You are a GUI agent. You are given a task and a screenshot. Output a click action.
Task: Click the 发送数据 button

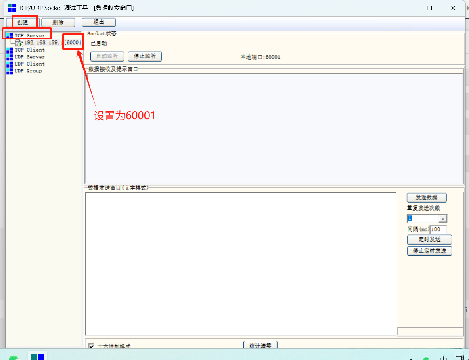(427, 198)
